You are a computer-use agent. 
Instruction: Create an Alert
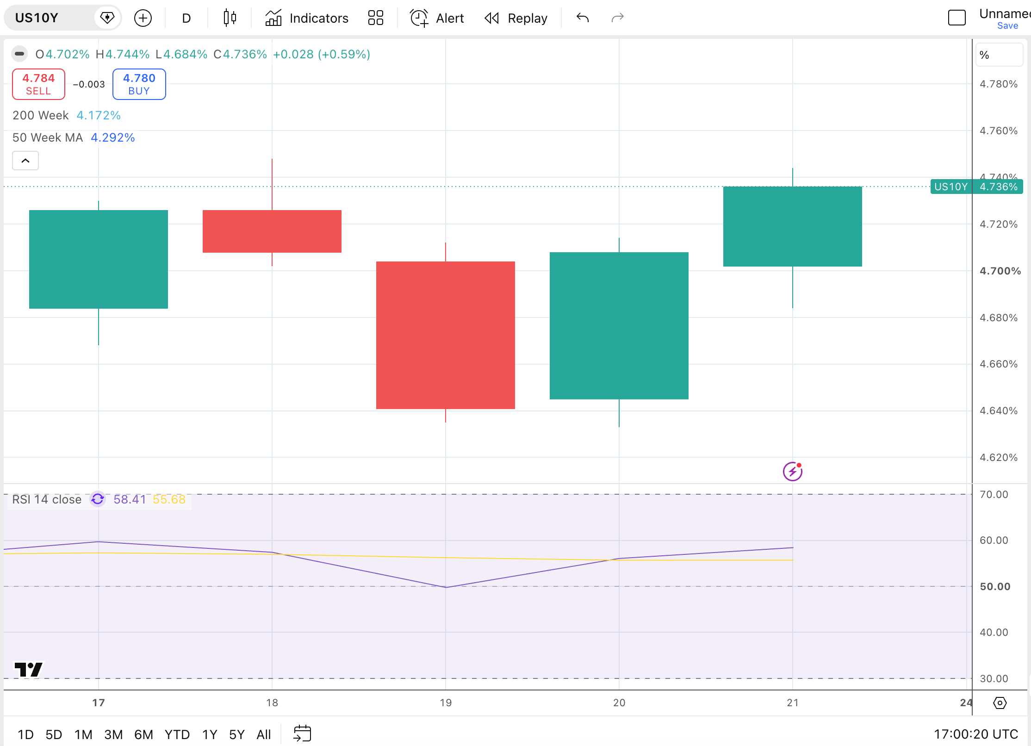[437, 18]
